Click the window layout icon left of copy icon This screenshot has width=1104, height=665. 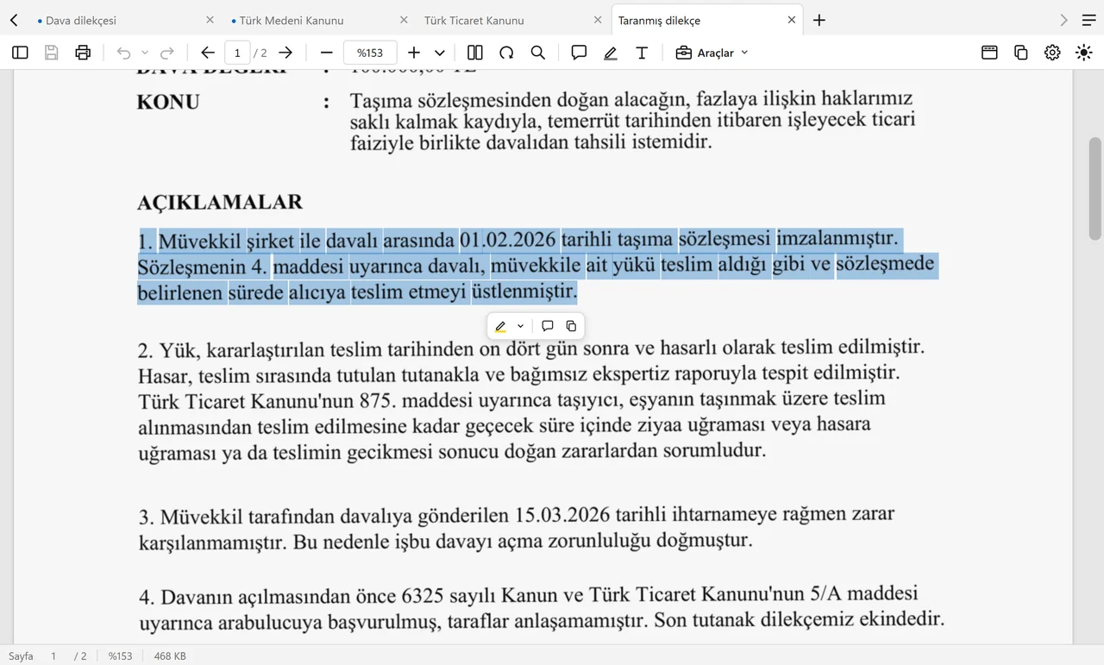pos(989,53)
